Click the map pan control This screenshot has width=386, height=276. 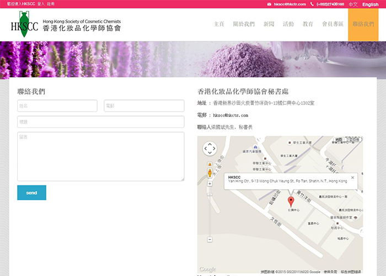pyautogui.click(x=210, y=148)
